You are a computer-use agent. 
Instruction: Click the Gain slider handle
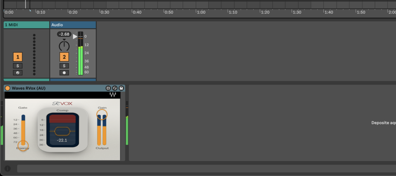point(102,115)
